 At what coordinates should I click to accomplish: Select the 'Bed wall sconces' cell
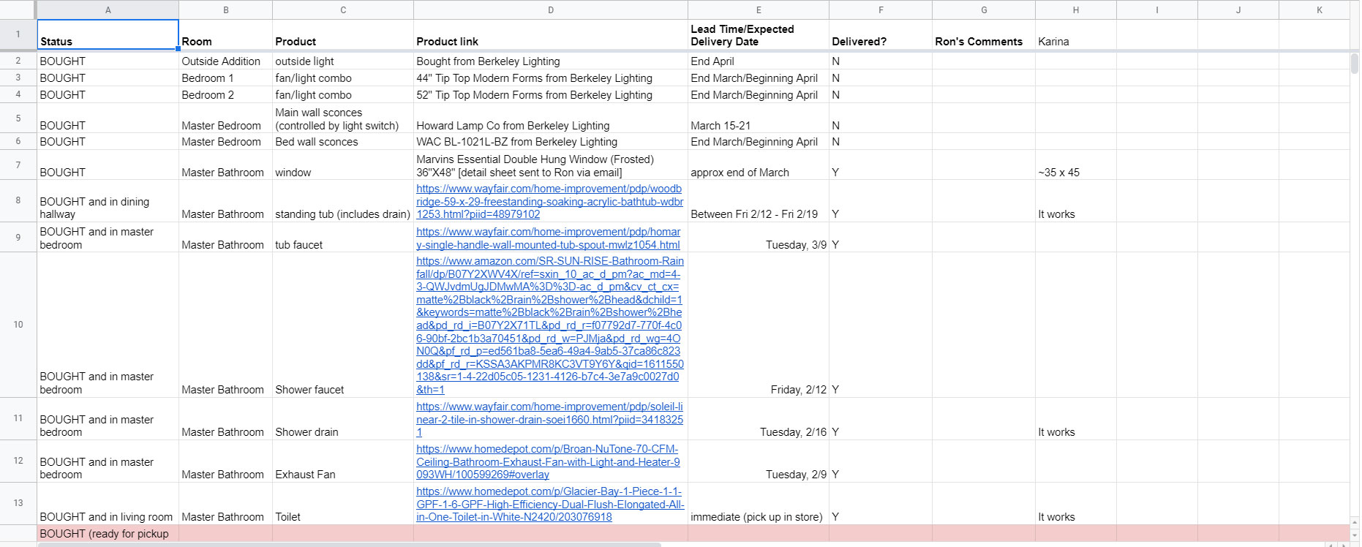tap(343, 142)
